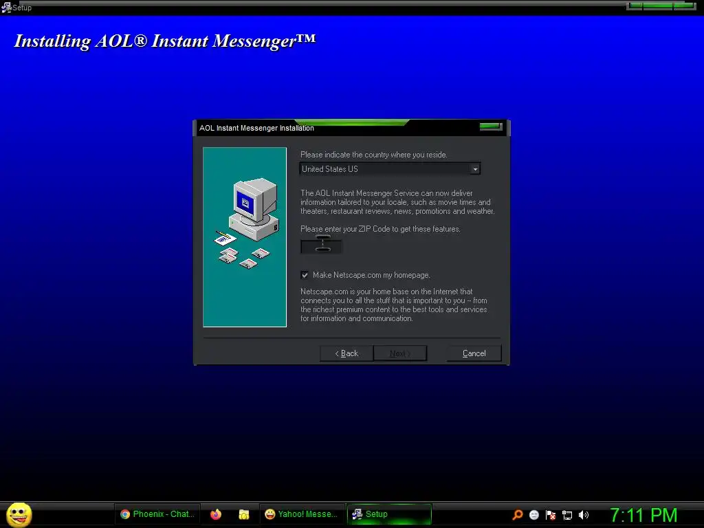The width and height of the screenshot is (704, 528).
Task: Open the network connection tray icon
Action: coord(567,515)
